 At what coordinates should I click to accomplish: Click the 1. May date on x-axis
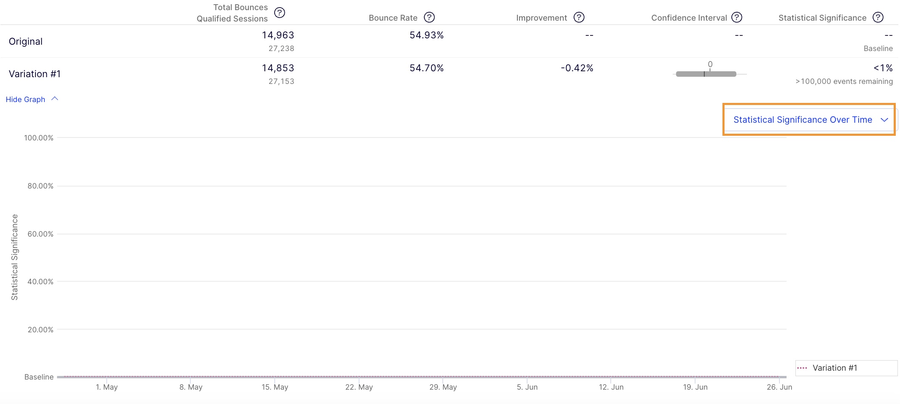(x=107, y=387)
